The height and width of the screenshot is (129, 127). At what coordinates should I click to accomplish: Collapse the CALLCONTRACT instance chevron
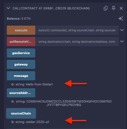(x=8, y=8)
